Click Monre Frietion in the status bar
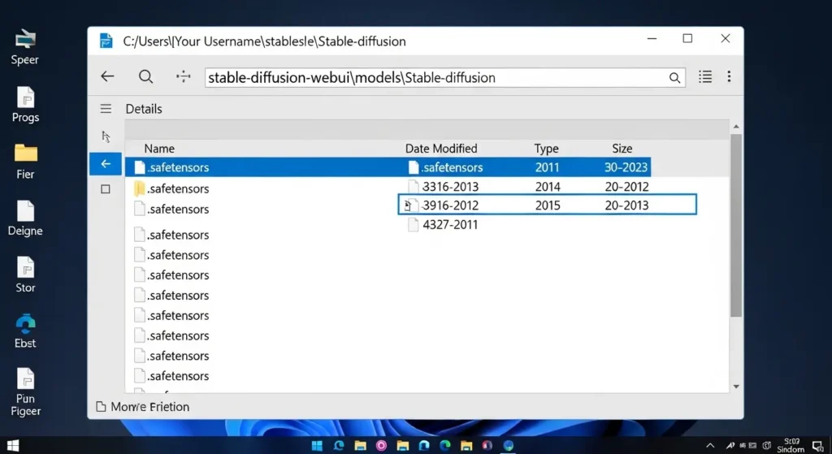The height and width of the screenshot is (454, 832). [143, 407]
